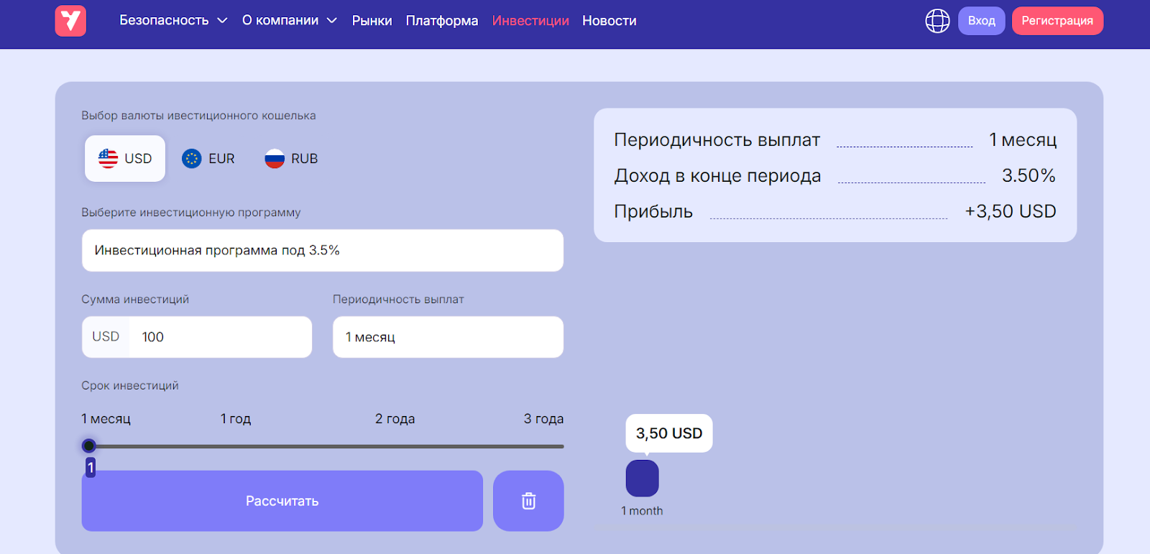Screen dimensions: 1150x554
Task: Expand the О компании menu chevron
Action: (332, 21)
